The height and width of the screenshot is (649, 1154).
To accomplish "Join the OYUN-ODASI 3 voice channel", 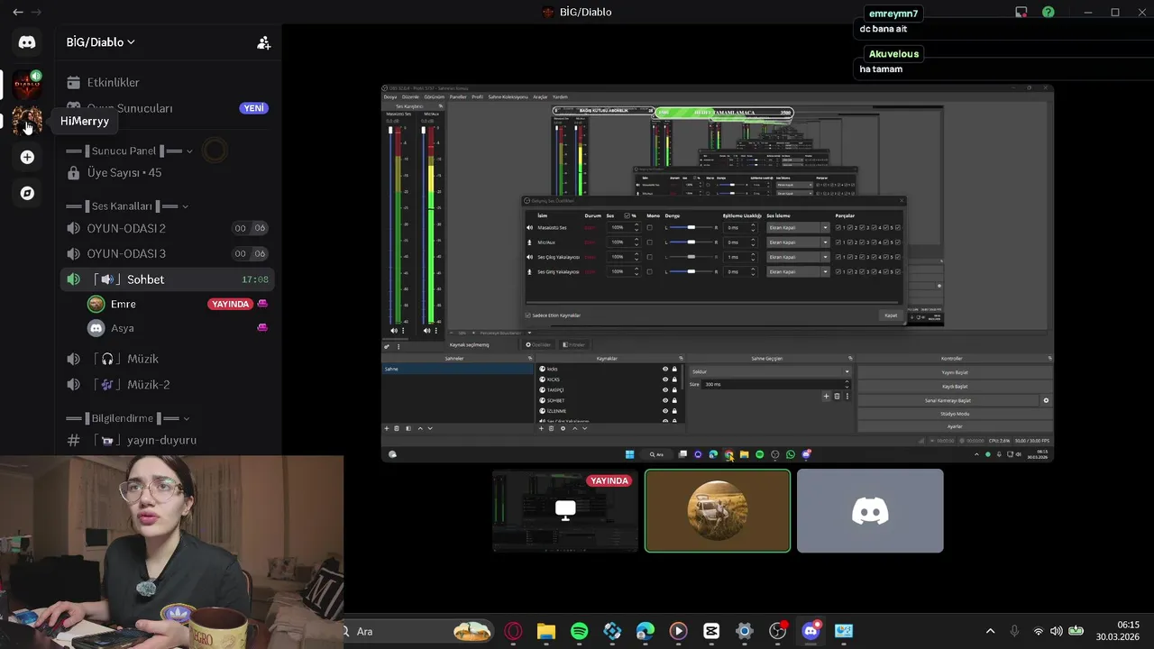I will 167,253.
